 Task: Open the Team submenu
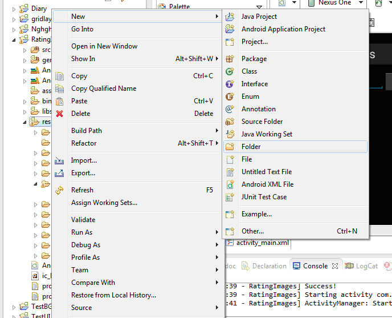[137, 270]
